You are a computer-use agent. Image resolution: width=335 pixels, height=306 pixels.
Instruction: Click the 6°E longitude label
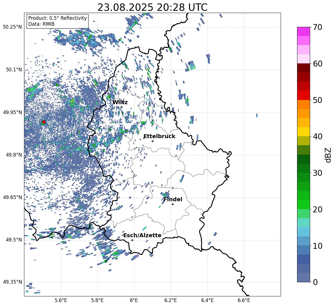134,300
